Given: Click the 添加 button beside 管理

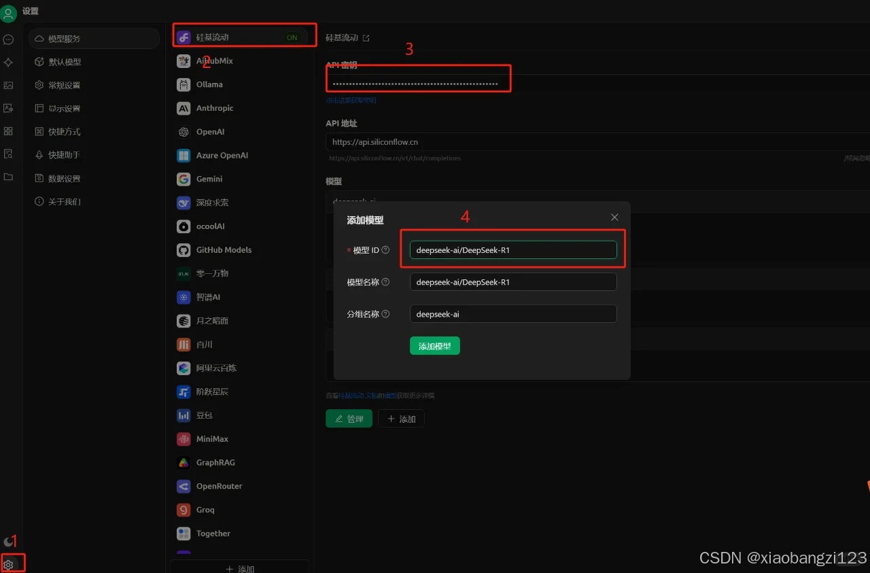Looking at the screenshot, I should [401, 419].
